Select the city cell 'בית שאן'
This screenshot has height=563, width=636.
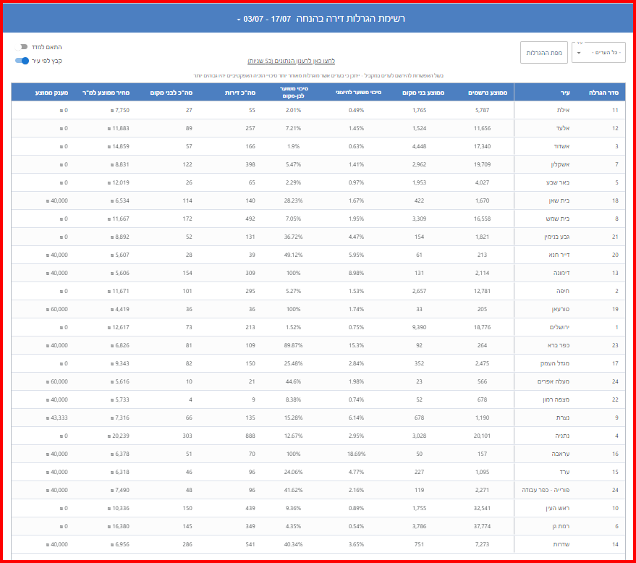click(x=559, y=200)
